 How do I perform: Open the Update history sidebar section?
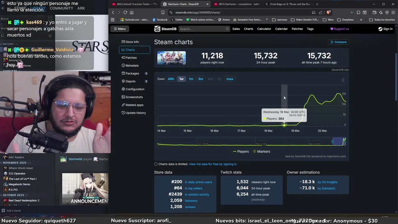(x=134, y=113)
